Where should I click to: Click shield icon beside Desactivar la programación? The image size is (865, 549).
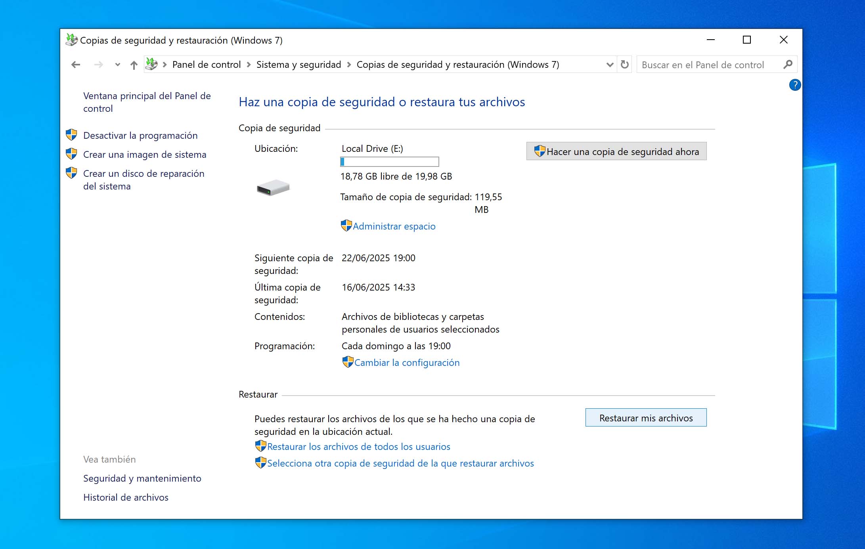pyautogui.click(x=71, y=135)
